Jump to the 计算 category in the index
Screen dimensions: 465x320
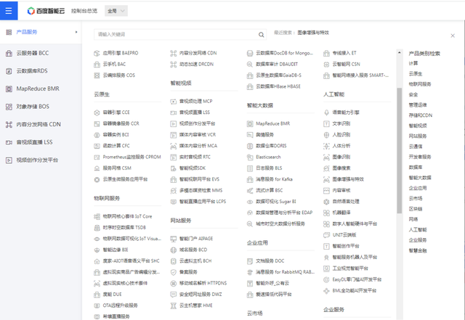point(413,63)
